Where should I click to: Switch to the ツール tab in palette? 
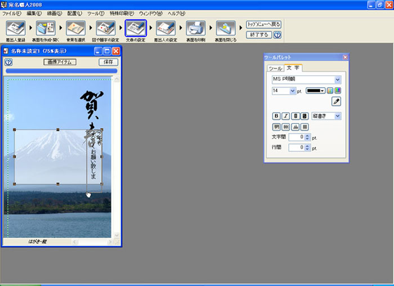coord(275,68)
